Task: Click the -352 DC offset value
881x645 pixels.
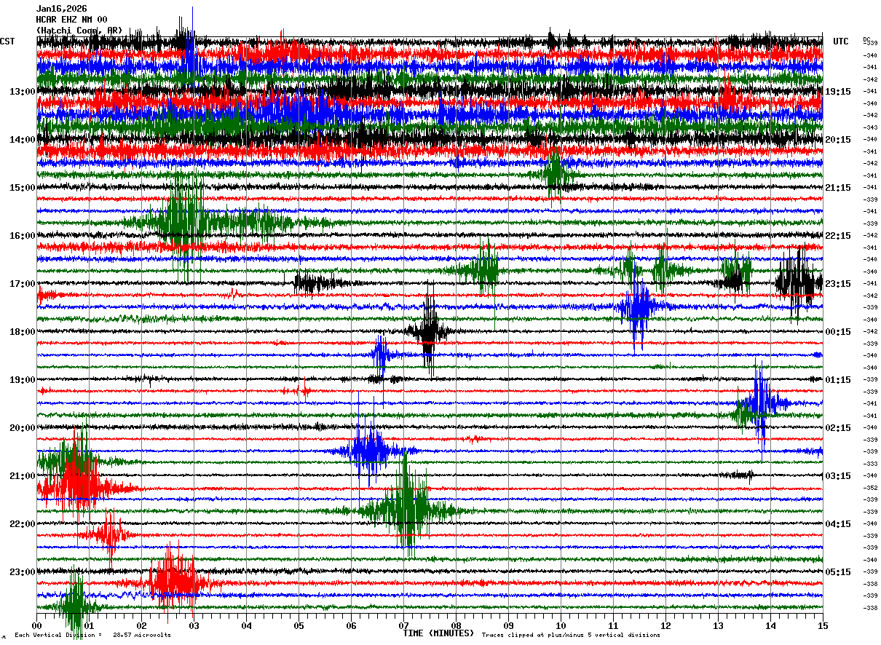Action: tap(870, 488)
